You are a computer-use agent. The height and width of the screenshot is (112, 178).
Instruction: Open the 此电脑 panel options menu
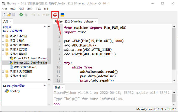coord(45,26)
